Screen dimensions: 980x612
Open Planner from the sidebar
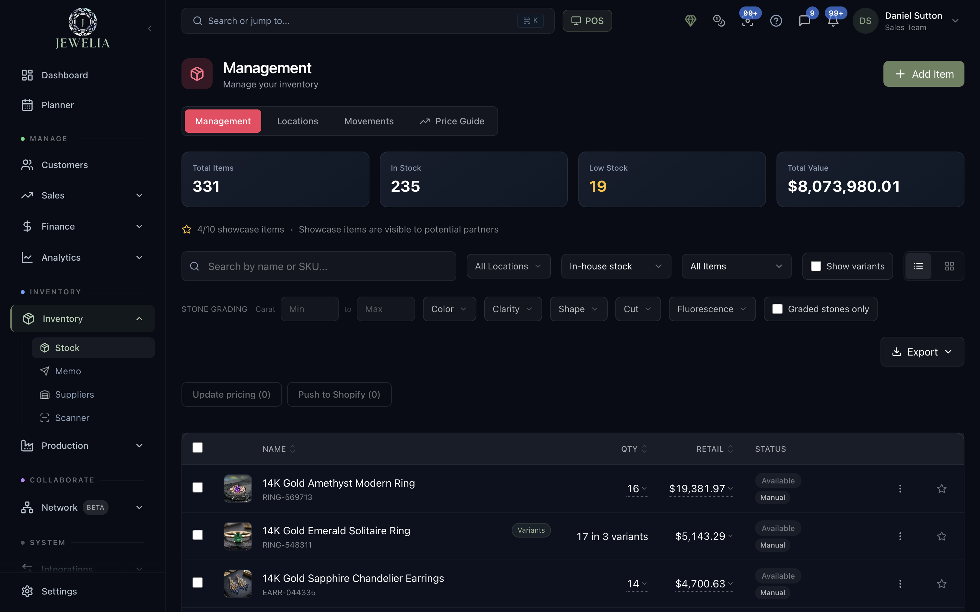83,105
